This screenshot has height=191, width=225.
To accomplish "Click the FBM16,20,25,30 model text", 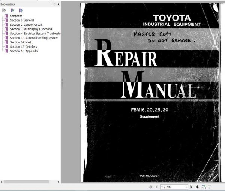I will click(150, 110).
